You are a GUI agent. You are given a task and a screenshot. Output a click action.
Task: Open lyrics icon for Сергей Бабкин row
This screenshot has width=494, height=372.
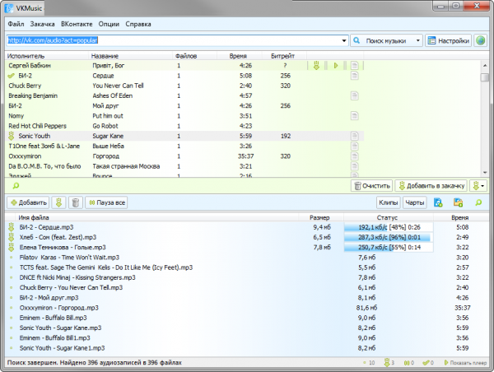coord(354,66)
